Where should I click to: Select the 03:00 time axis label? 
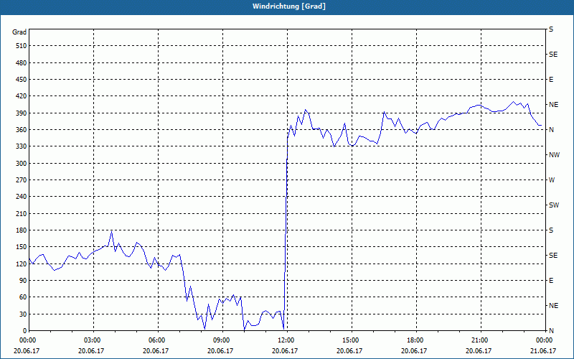[91, 340]
